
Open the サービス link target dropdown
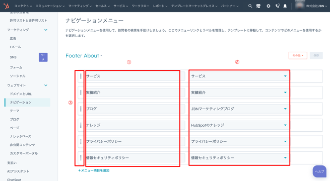click(x=239, y=76)
